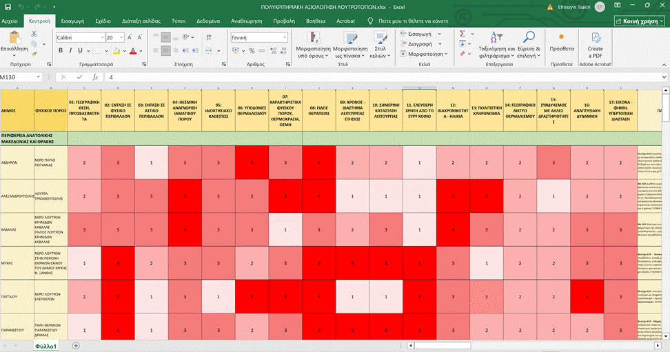Decrease font size with smaller A icon
Screen dimensions: 670x352
tap(139, 38)
